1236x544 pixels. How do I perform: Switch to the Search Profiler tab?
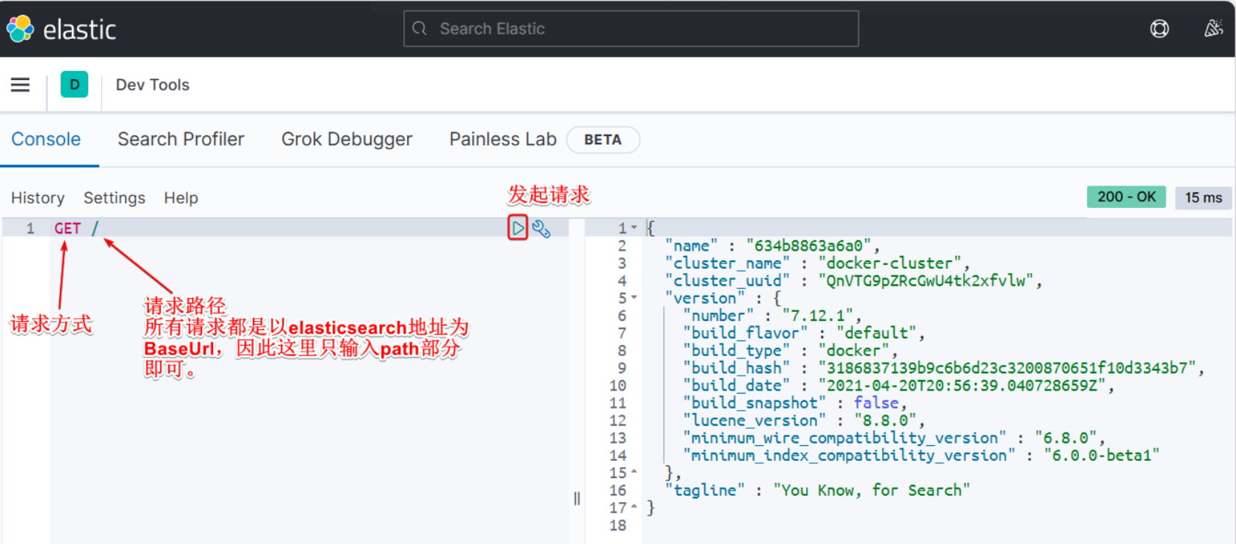pyautogui.click(x=180, y=139)
